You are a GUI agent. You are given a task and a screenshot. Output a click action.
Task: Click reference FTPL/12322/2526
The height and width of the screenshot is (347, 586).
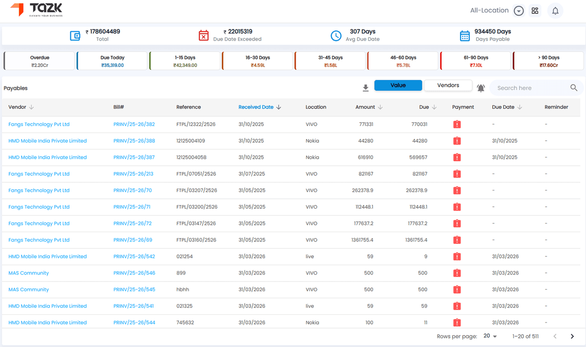196,124
